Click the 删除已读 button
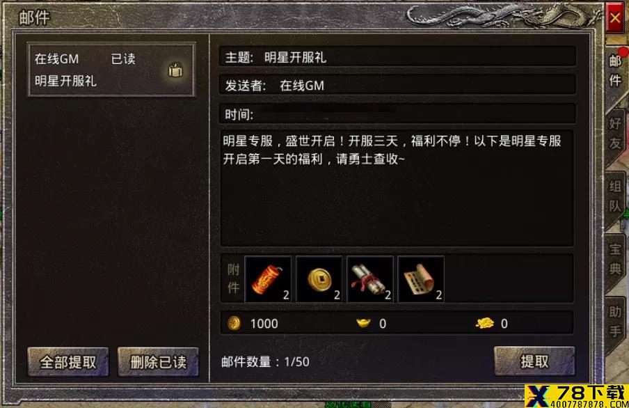This screenshot has height=408, width=629. (158, 362)
